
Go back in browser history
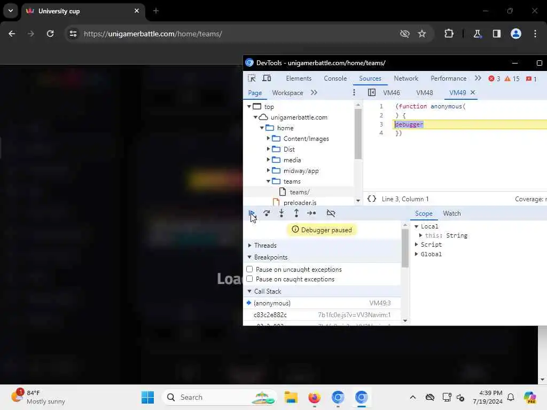tap(12, 34)
